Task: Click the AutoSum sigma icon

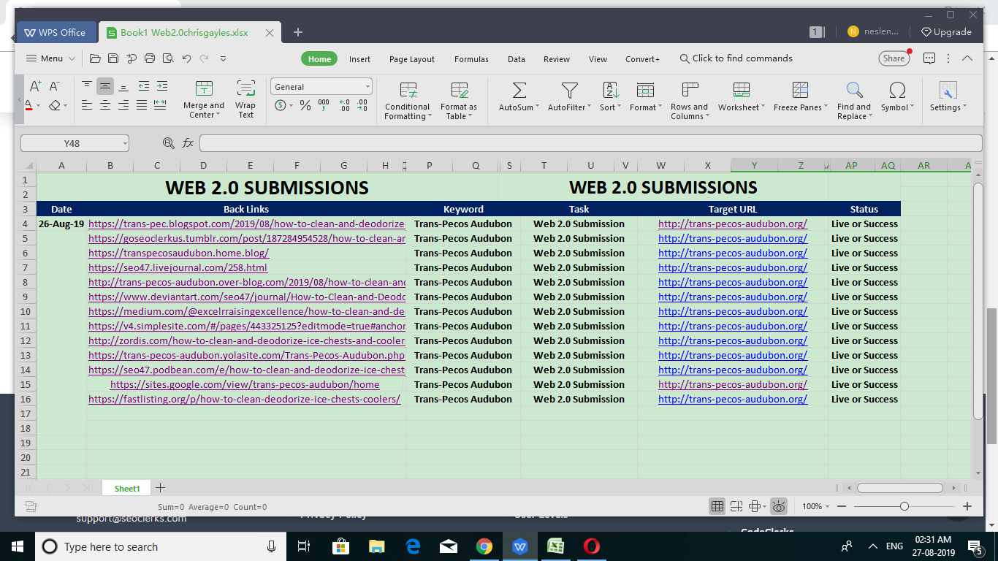Action: pyautogui.click(x=519, y=91)
